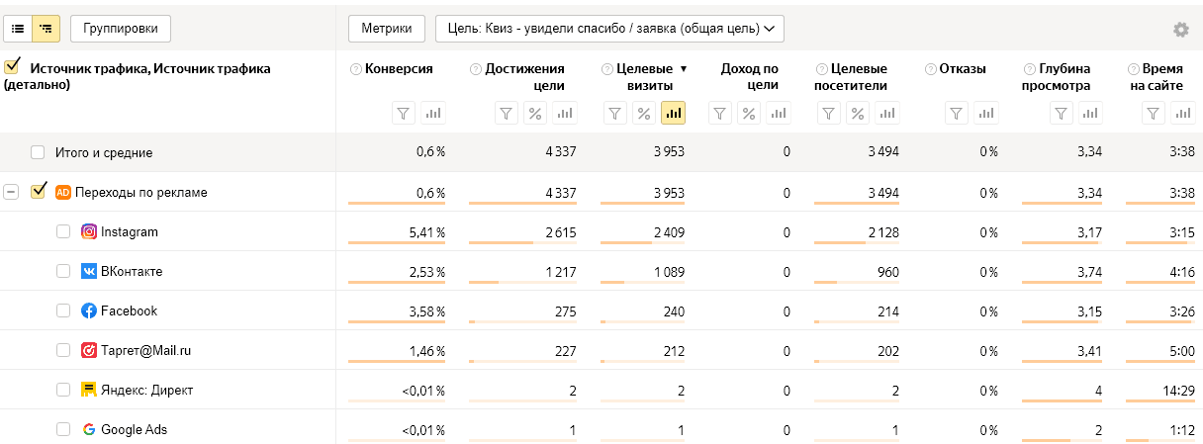Open table settings gear icon

tap(1180, 30)
